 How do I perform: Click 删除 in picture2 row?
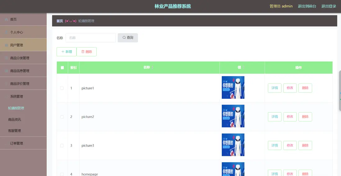(305, 117)
